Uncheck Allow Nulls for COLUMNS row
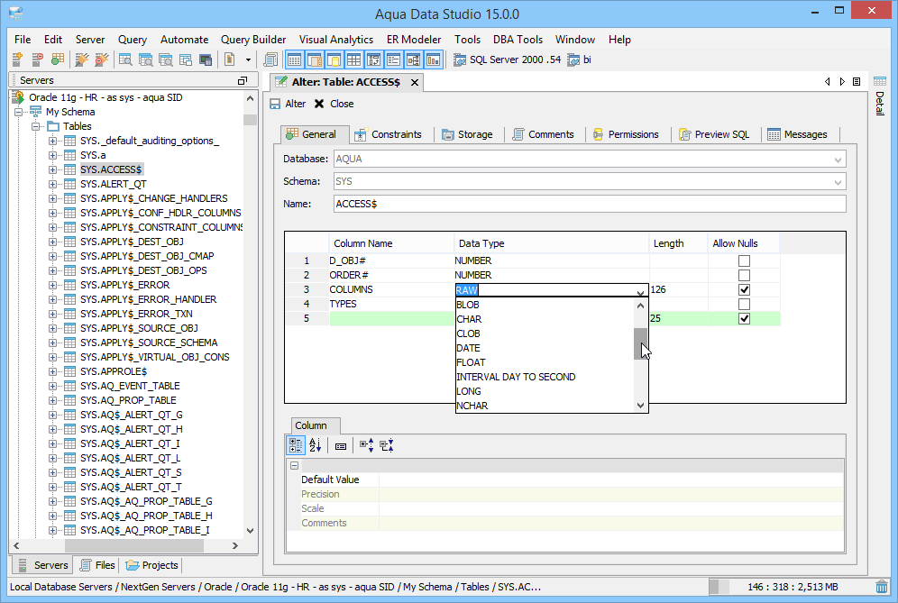 (744, 289)
